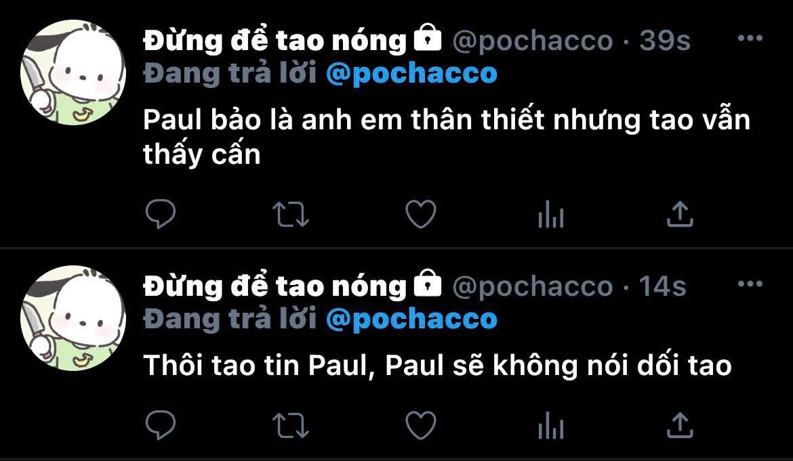Reply to the 39s tweet
Screen dimensions: 793x461
click(161, 214)
